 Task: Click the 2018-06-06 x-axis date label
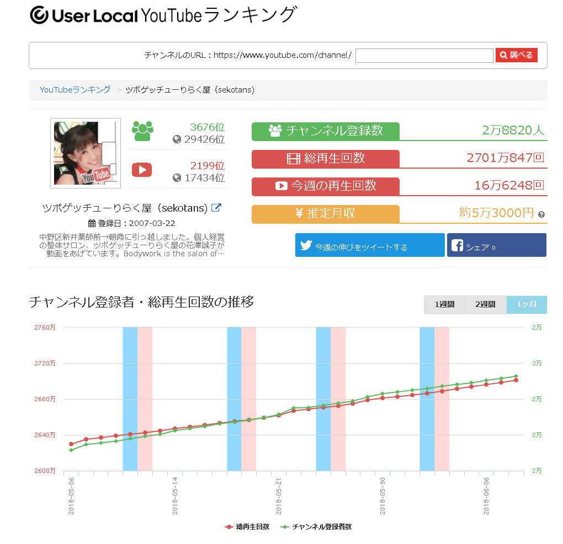pyautogui.click(x=486, y=496)
